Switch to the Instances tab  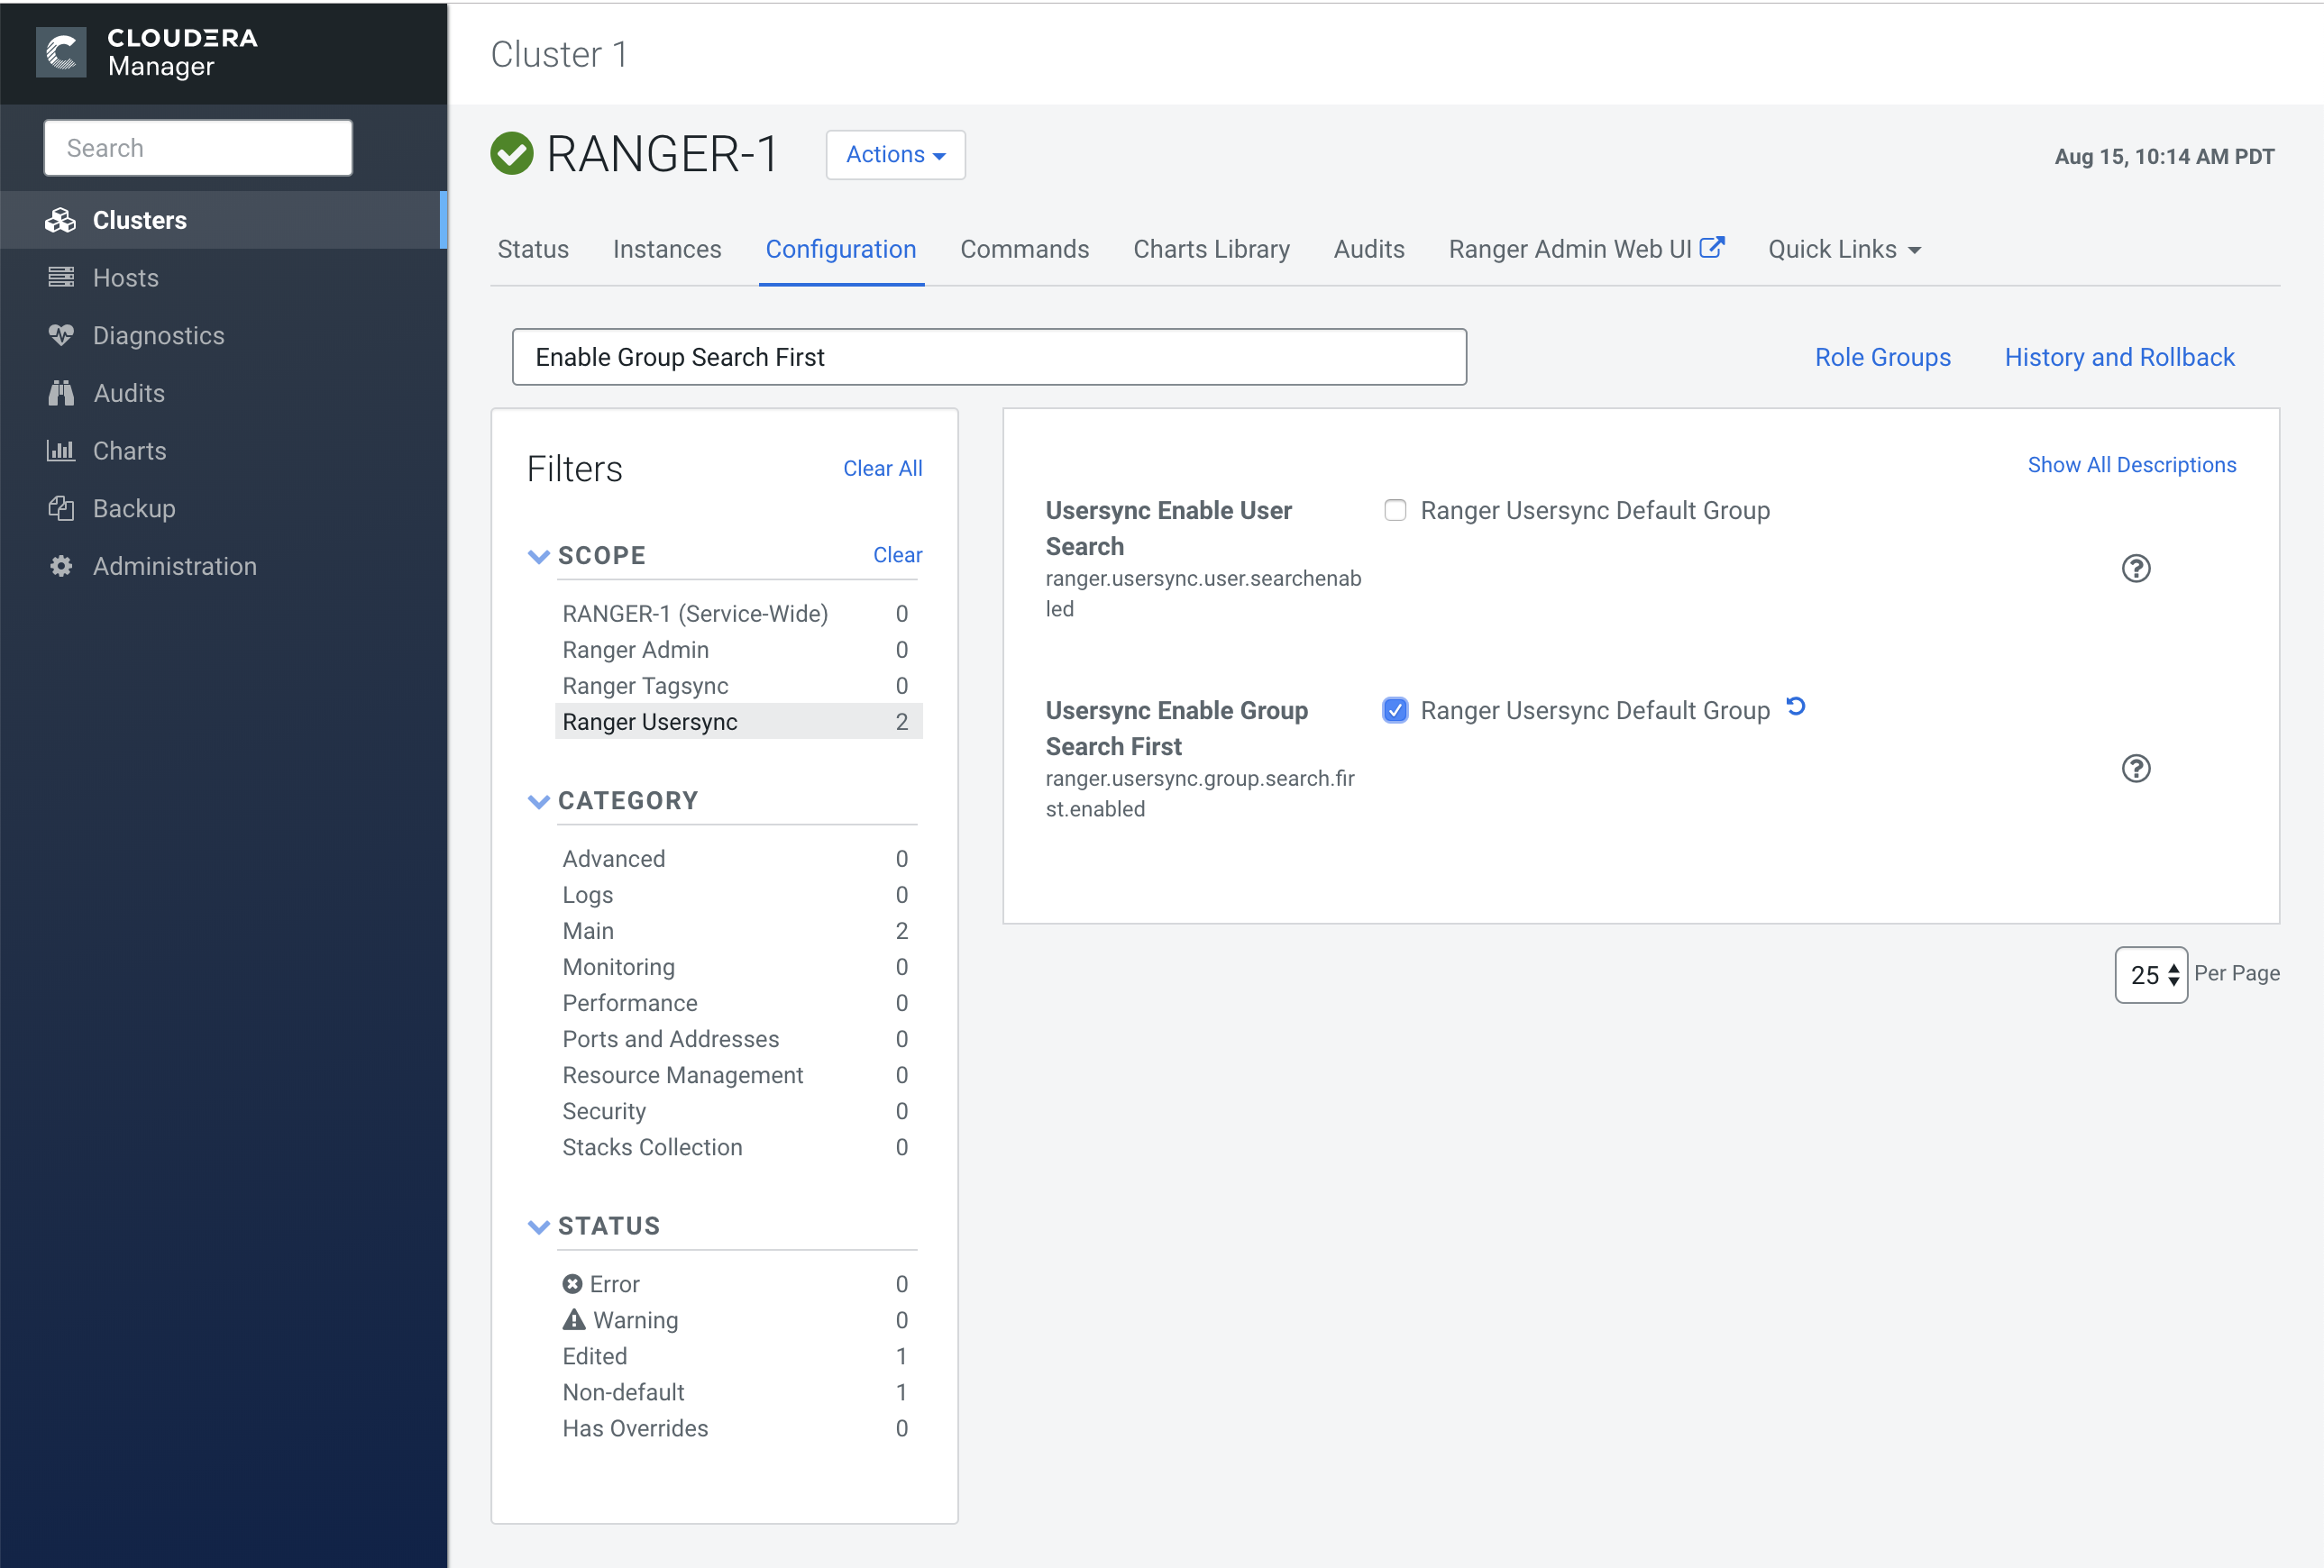pyautogui.click(x=666, y=249)
